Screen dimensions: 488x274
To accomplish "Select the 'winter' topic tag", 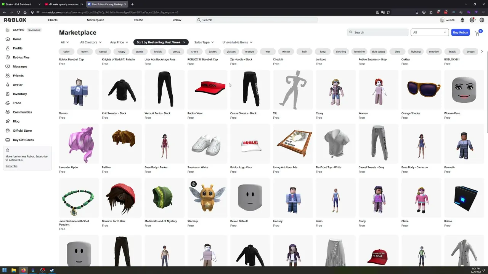I will tap(286, 51).
